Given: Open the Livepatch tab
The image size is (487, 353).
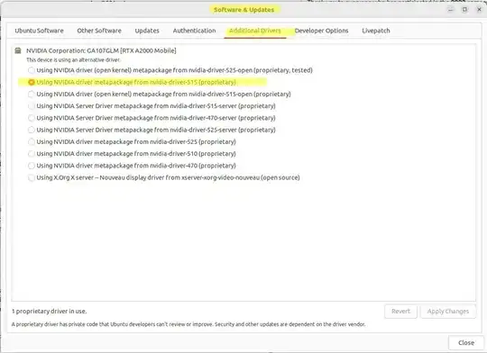Looking at the screenshot, I should click(376, 31).
